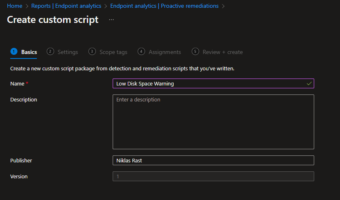Screen dimensions: 340x200
Task: Switch to the Settings tab
Action: tap(68, 52)
